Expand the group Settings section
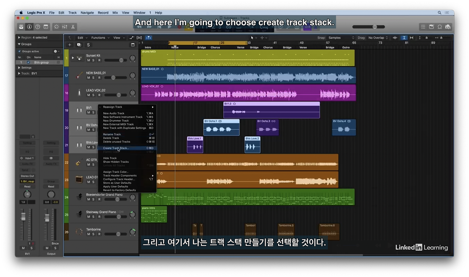This screenshot has height=277, width=469. click(x=19, y=67)
